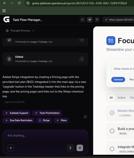Click the Edited file document icon
The image size is (134, 158).
pyautogui.click(x=9, y=59)
